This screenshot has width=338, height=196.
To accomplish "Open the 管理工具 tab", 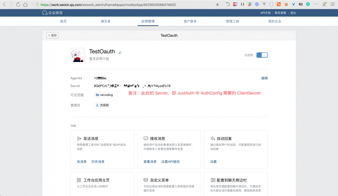I will [x=232, y=21].
